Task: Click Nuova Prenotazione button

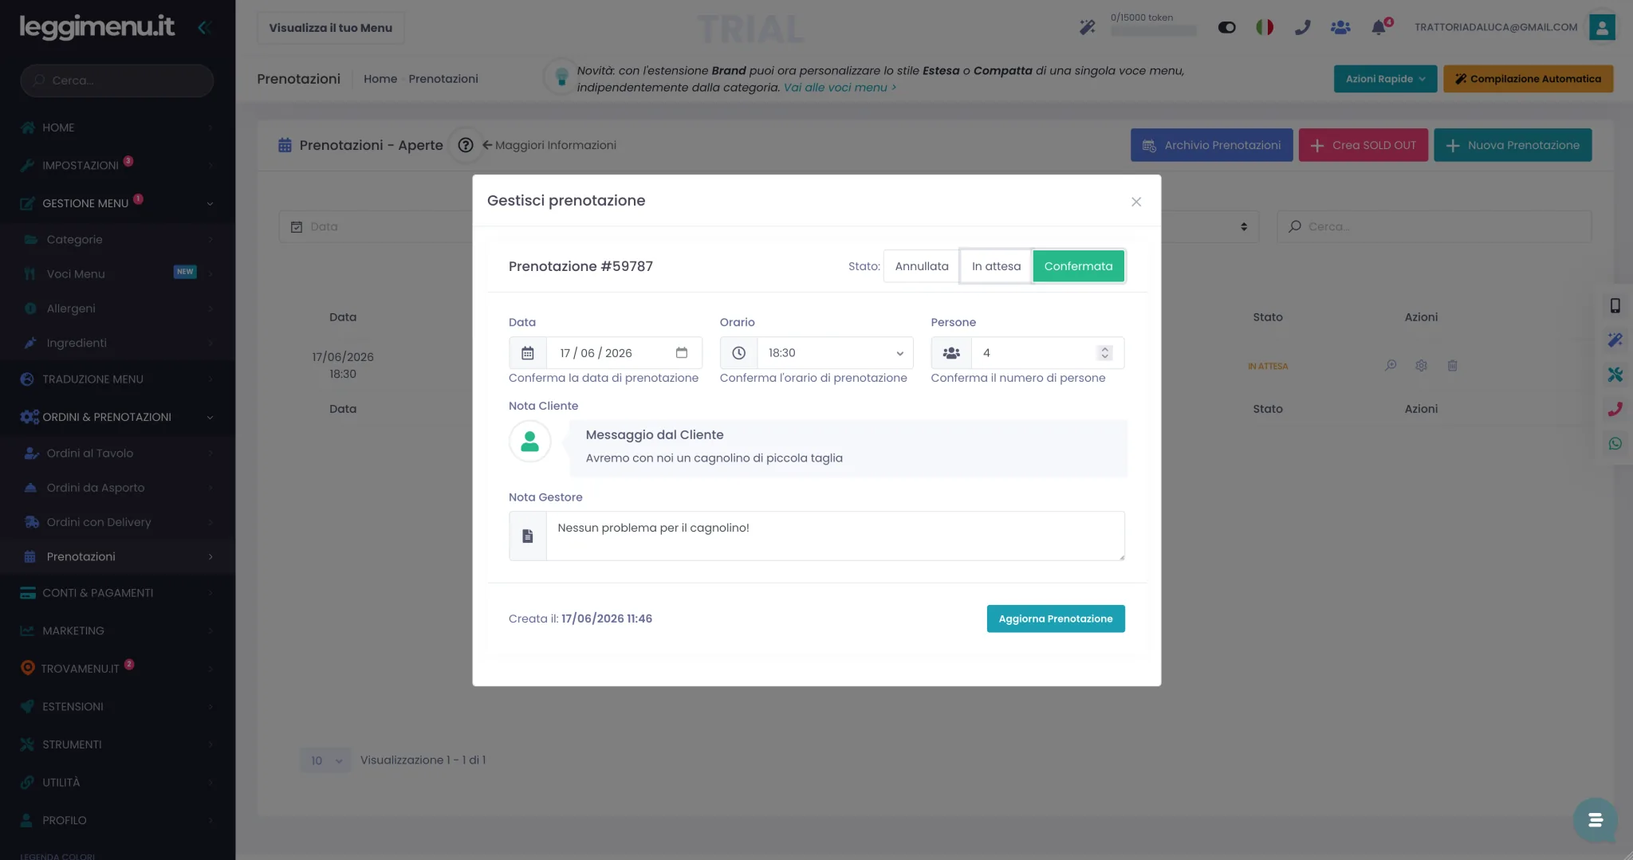Action: click(1513, 145)
